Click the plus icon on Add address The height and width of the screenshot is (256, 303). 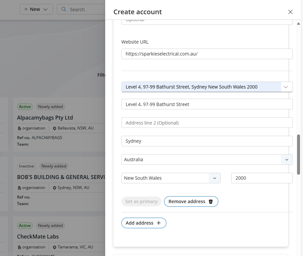(159, 223)
